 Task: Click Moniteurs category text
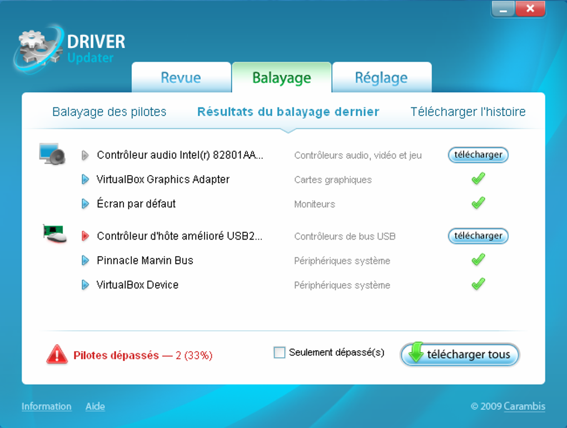point(315,204)
